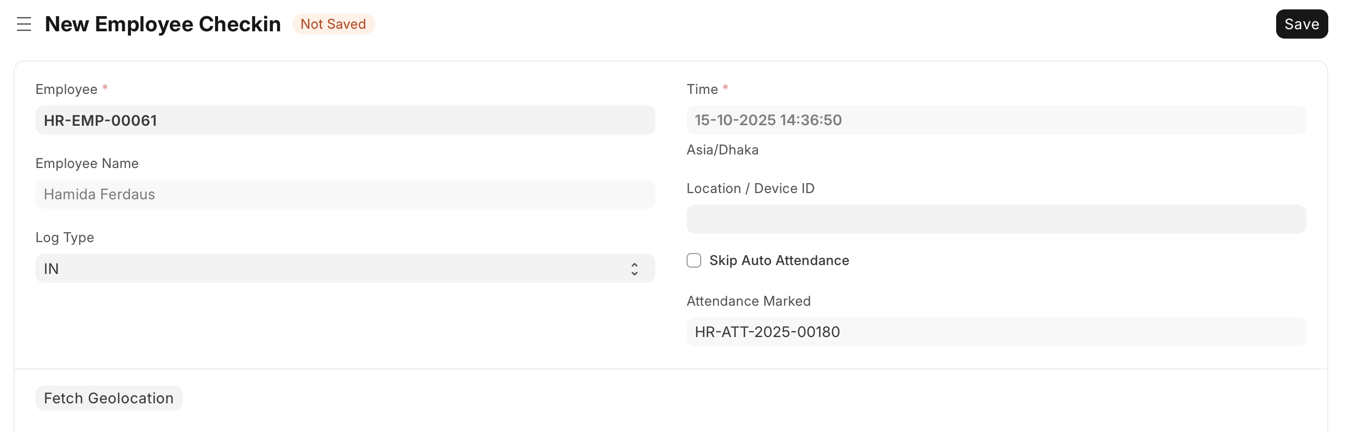The image size is (1369, 432).
Task: Click the Employee field with HR-EMP-00061
Action: click(x=344, y=121)
